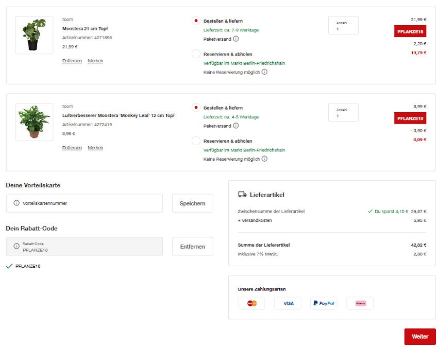Click the Monstera 21 cm Topf product thumbnail
This screenshot has width=438, height=347.
34,35
